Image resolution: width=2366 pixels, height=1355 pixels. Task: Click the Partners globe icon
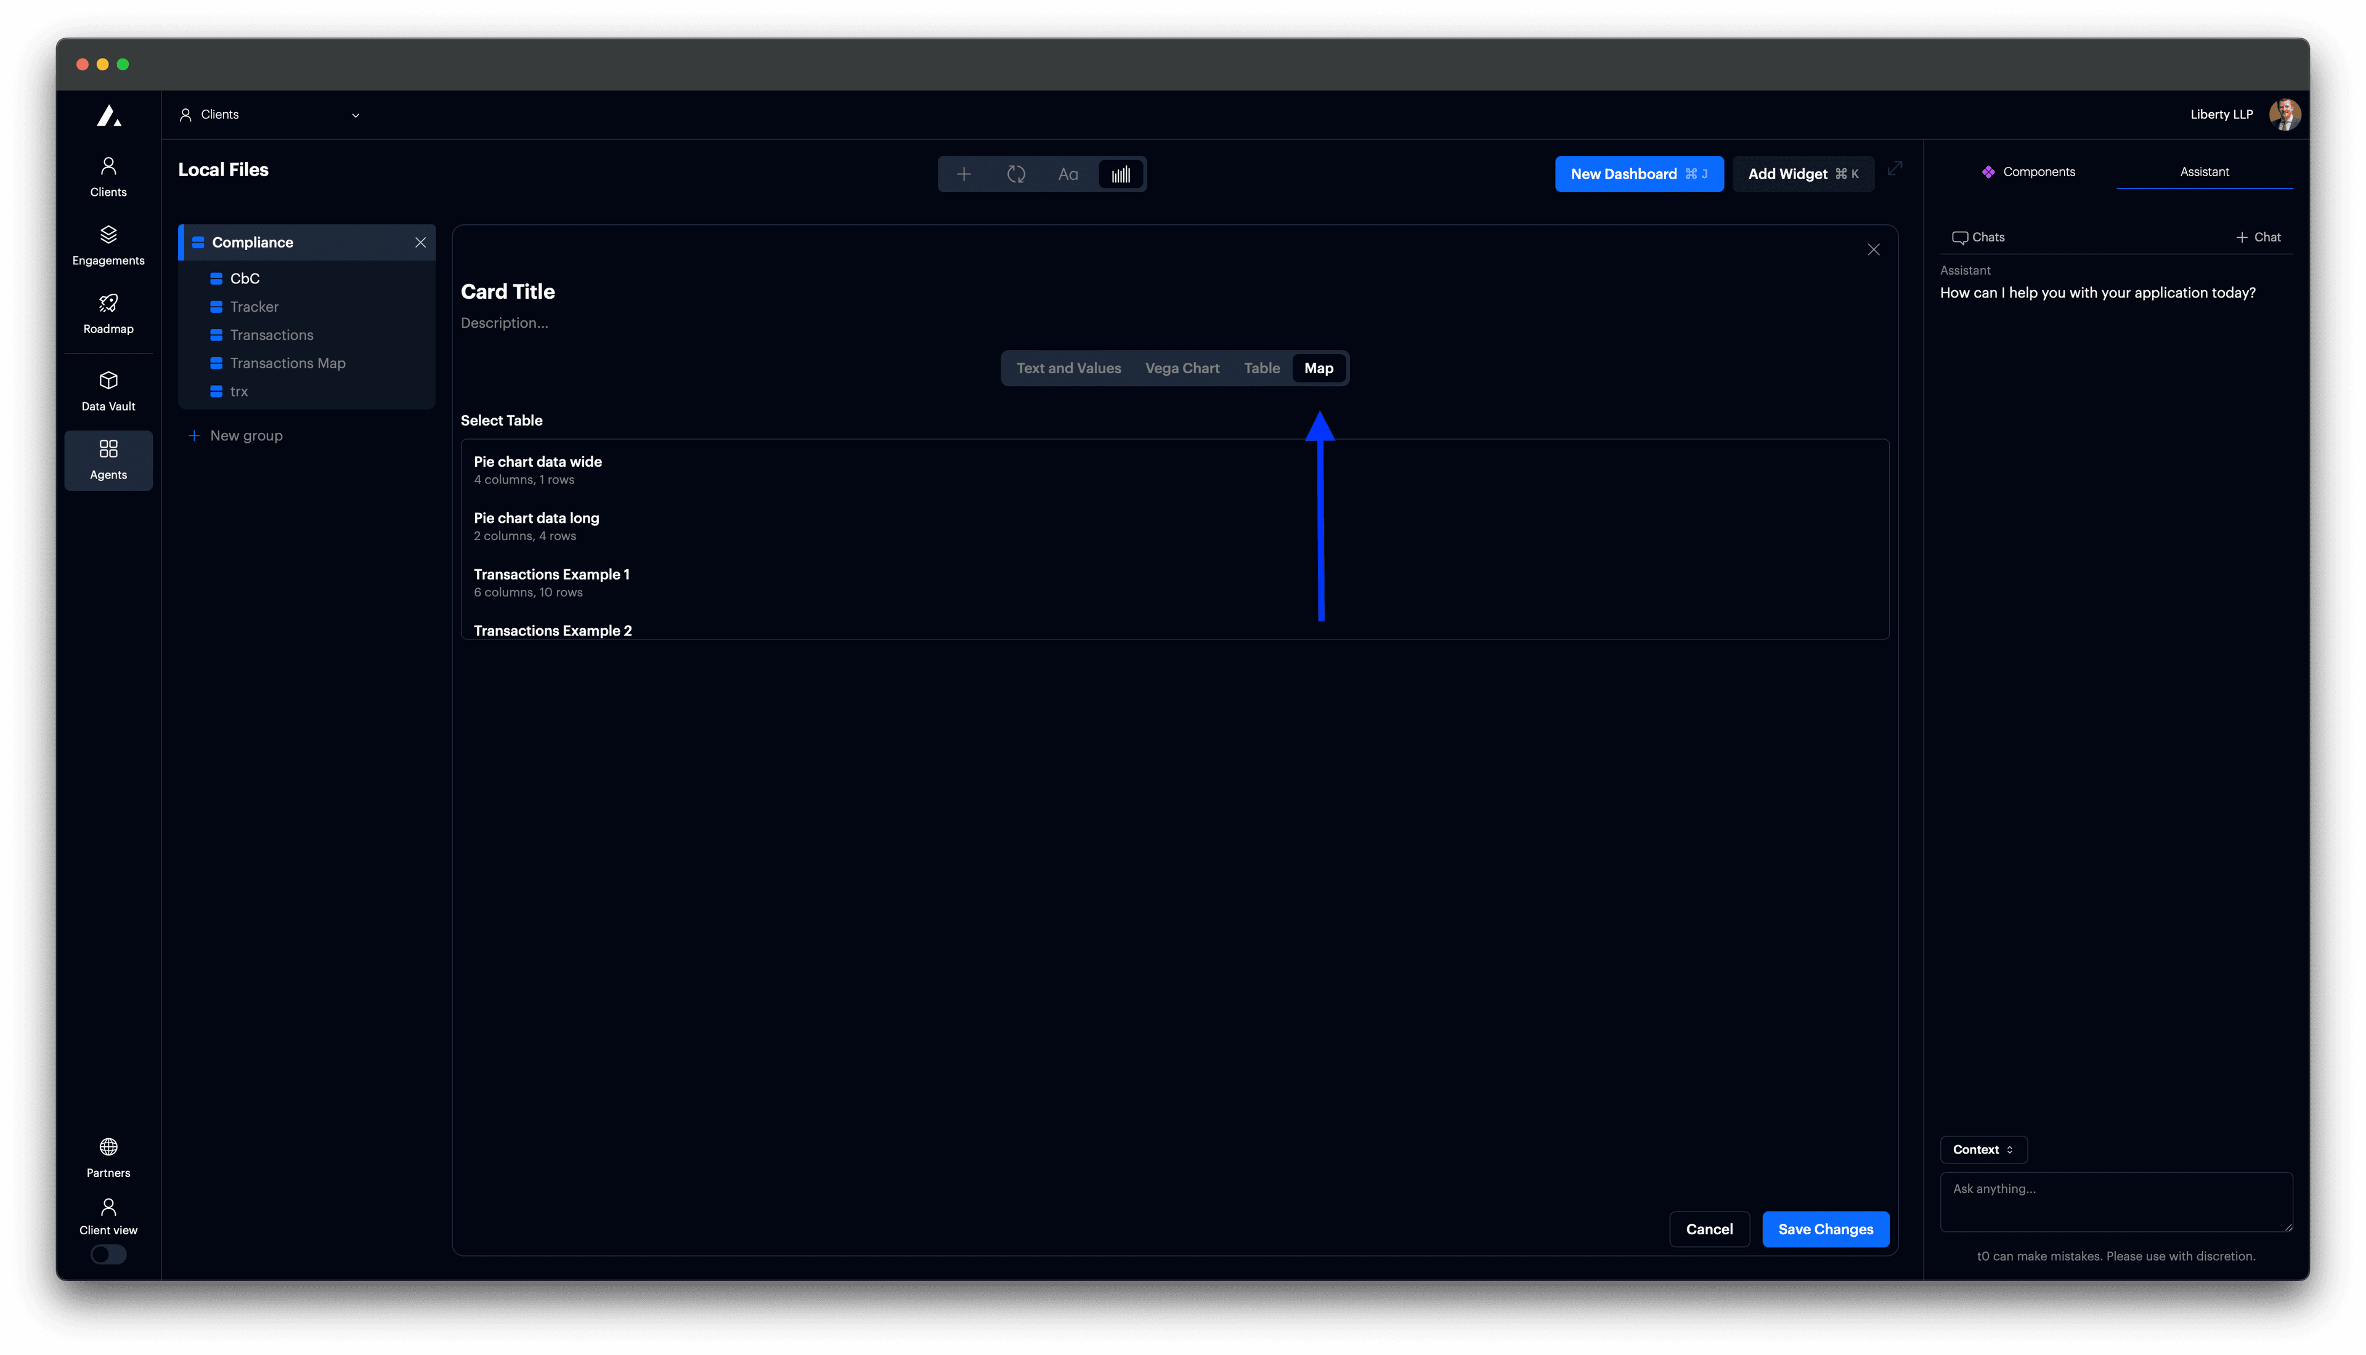(108, 1147)
